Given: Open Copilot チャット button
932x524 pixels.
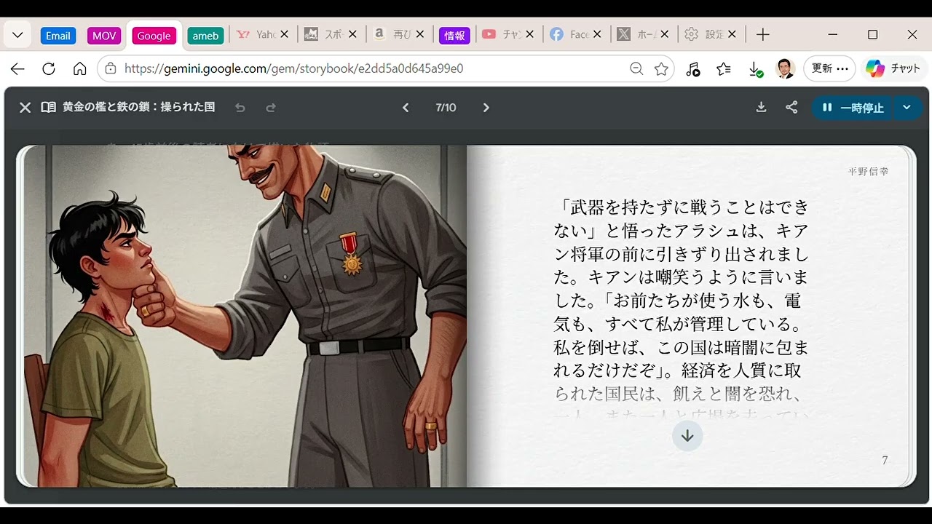Looking at the screenshot, I should (x=893, y=68).
